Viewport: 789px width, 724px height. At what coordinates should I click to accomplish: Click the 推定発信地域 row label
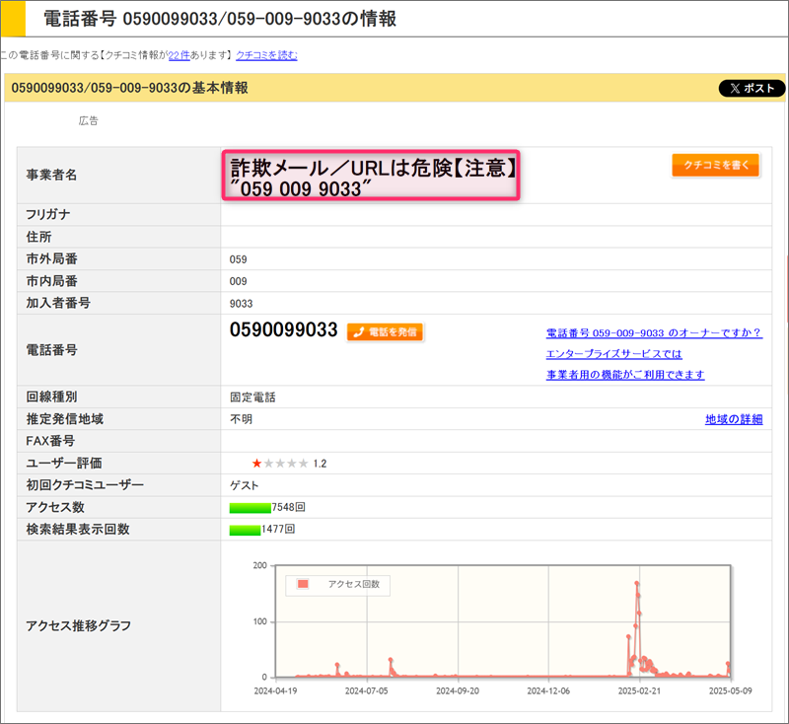click(65, 419)
